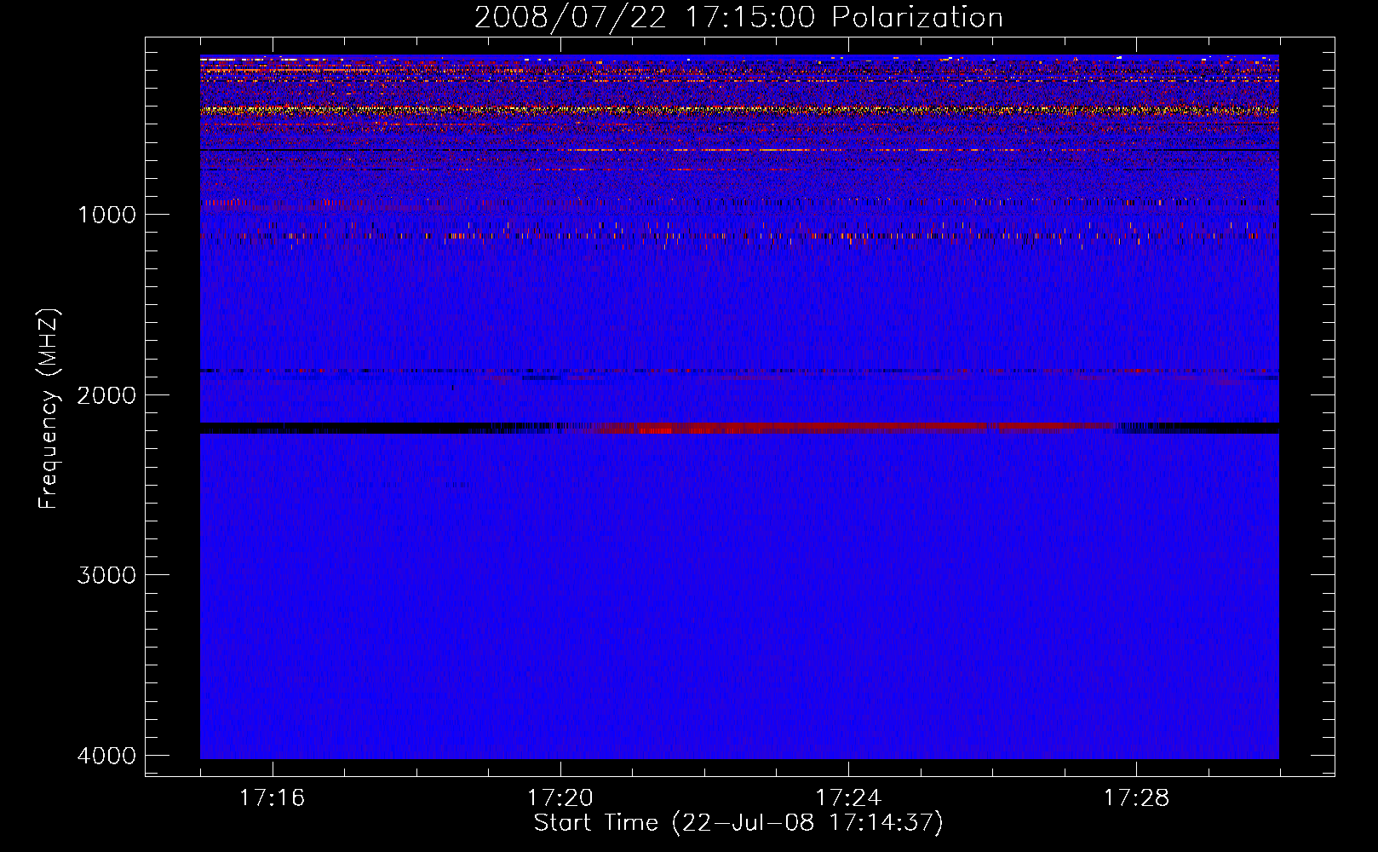This screenshot has height=852, width=1378.
Task: Select the 3000 frequency tick label
Action: (106, 575)
